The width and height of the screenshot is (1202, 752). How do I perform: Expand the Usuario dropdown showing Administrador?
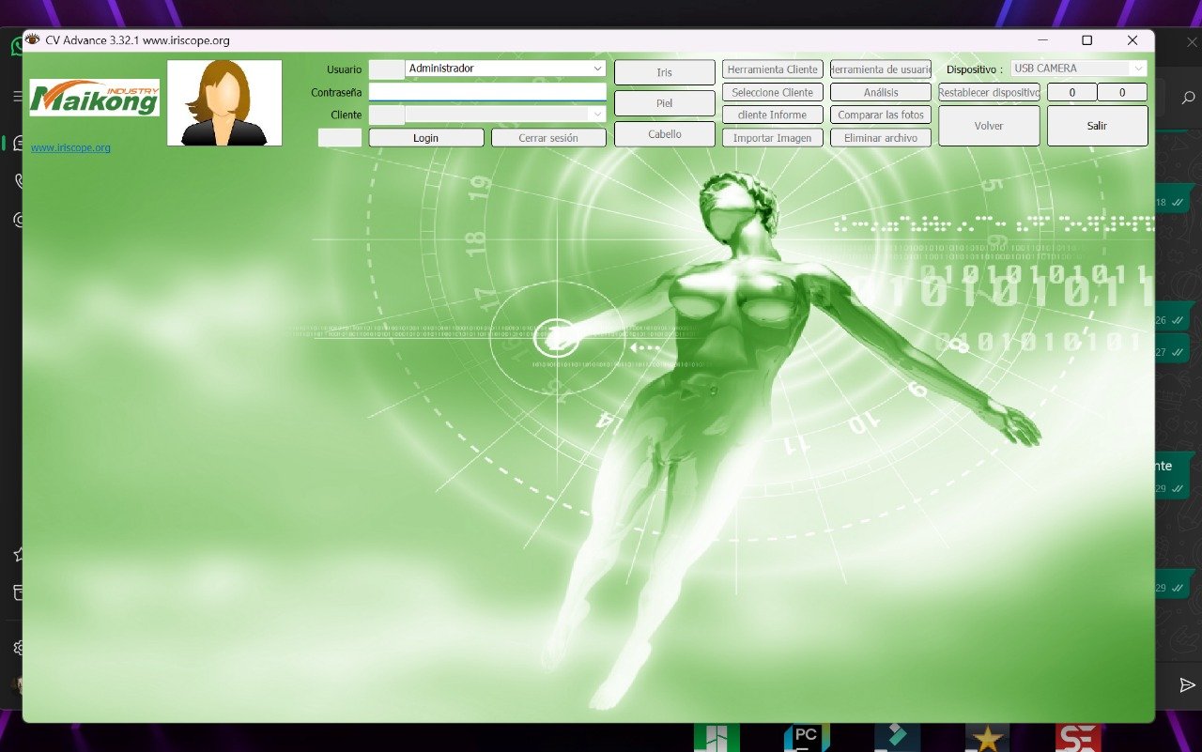click(597, 69)
